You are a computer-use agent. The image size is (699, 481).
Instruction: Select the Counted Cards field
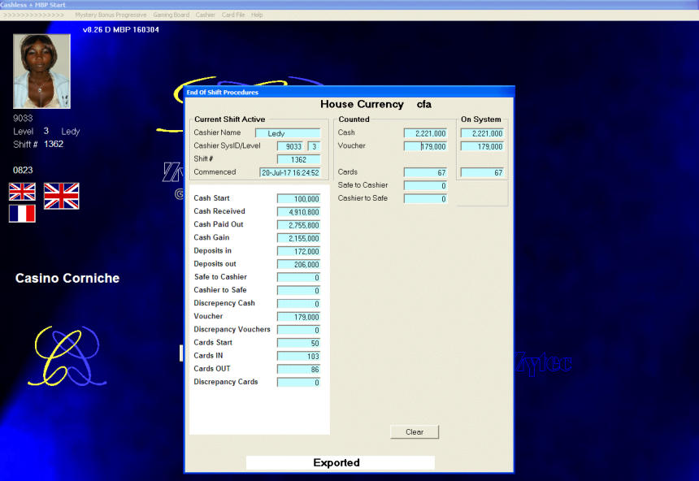point(425,172)
